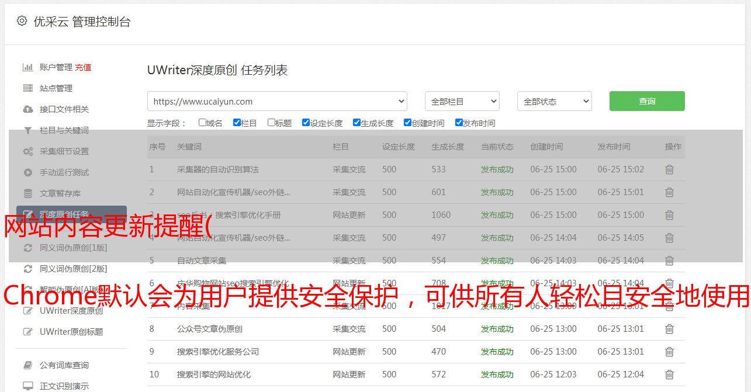
Task: Click the gear icon beside 优采云 管理控制台
Action: point(22,21)
